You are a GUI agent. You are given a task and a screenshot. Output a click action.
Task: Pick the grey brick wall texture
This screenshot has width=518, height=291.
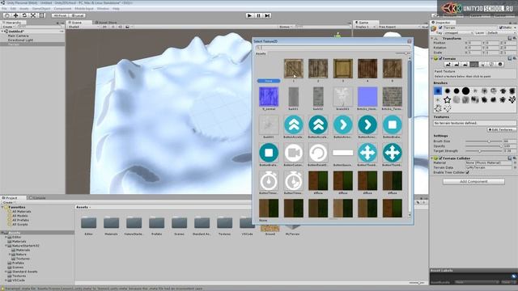(392, 96)
